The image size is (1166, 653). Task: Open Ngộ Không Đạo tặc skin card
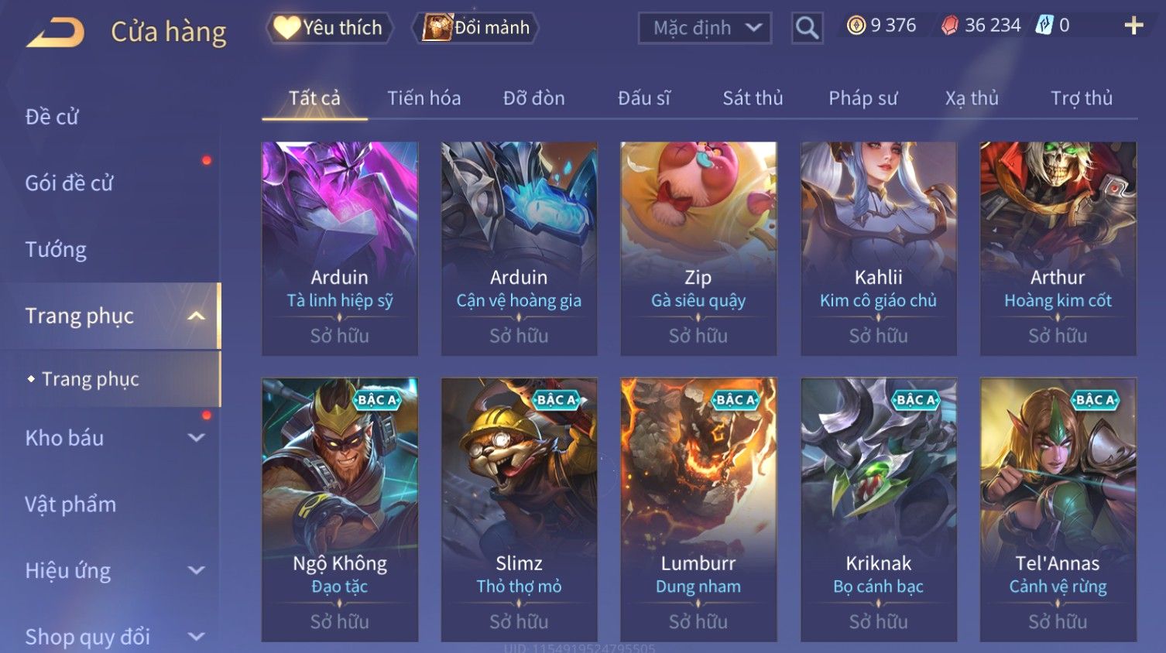click(x=340, y=510)
